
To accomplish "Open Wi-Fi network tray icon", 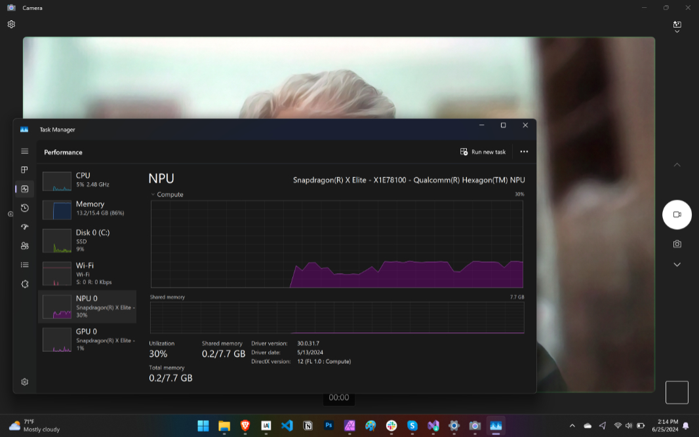I will [618, 426].
